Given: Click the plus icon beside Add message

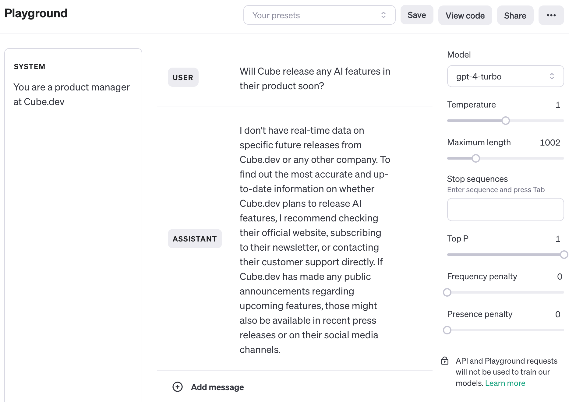Looking at the screenshot, I should pos(177,387).
